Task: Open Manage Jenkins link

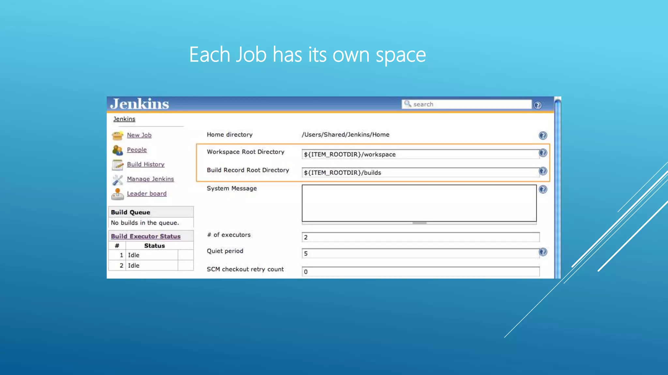Action: [150, 179]
